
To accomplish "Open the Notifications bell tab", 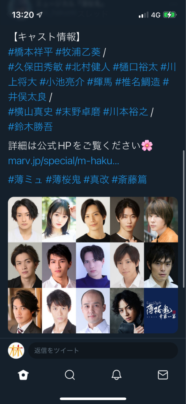I will tap(116, 375).
